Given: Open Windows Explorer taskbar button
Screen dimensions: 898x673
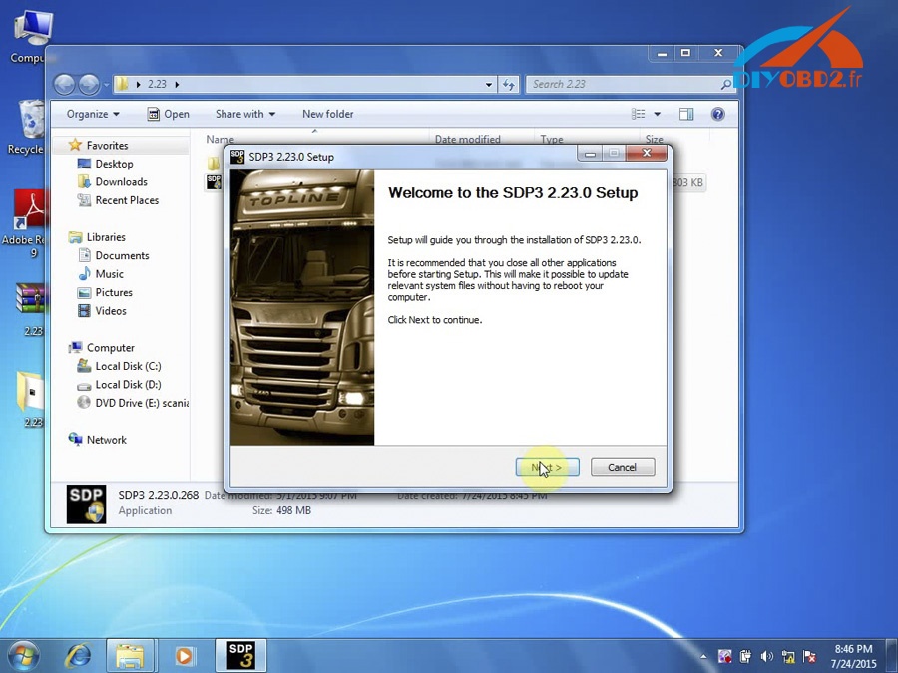Looking at the screenshot, I should [130, 656].
